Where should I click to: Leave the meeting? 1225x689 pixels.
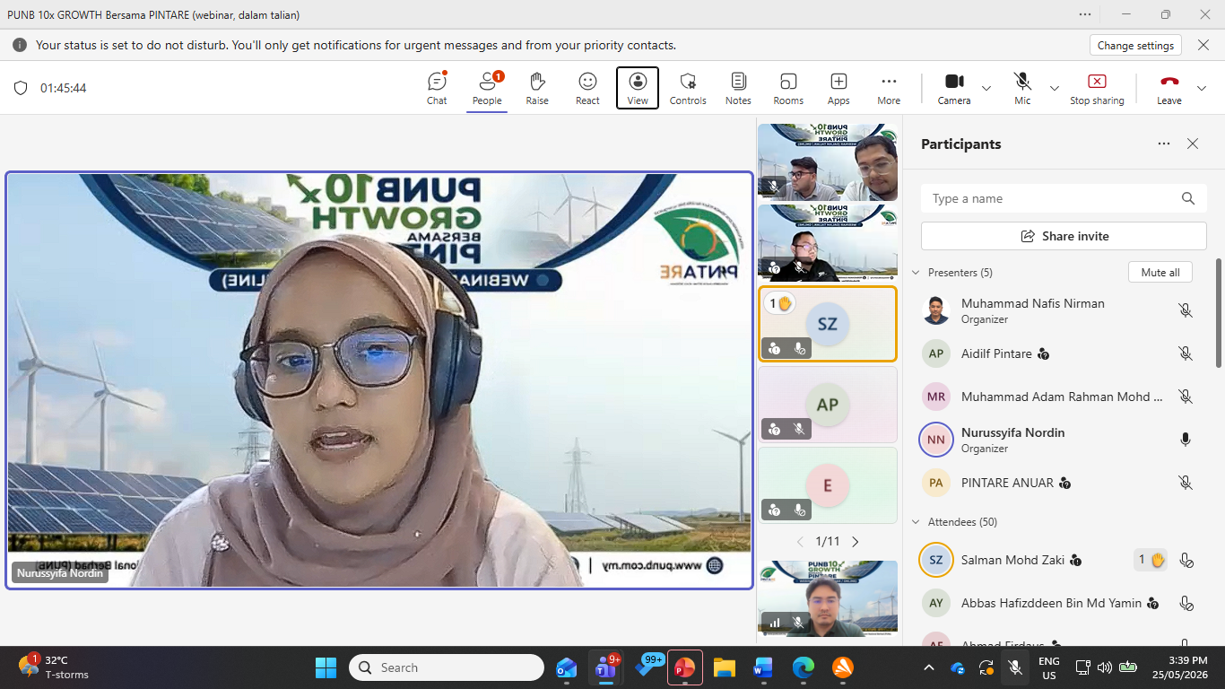pos(1169,88)
